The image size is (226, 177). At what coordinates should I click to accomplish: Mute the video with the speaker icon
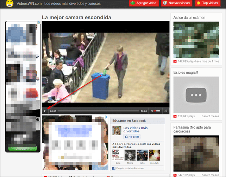click(152, 111)
